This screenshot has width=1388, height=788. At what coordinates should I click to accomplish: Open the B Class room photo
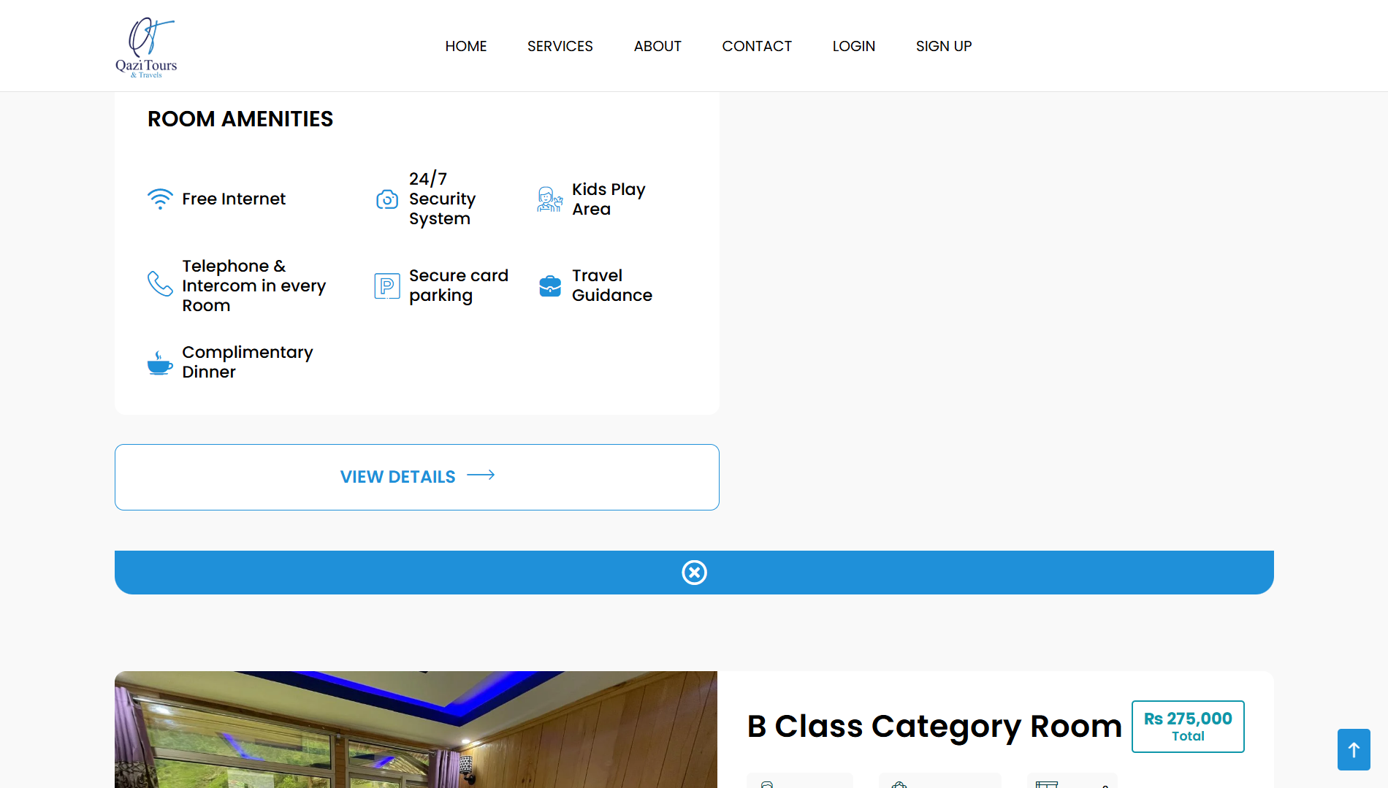click(416, 729)
